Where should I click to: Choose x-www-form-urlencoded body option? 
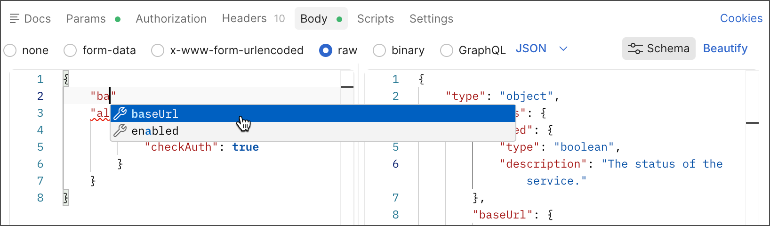tap(158, 50)
